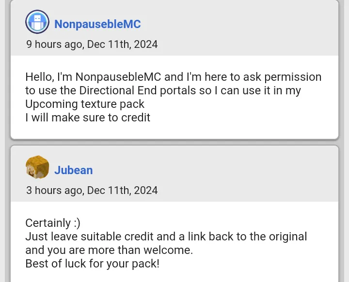Screen dimensions: 349x282
Task: Click the gap between the two comment cards
Action: pyautogui.click(x=174, y=142)
